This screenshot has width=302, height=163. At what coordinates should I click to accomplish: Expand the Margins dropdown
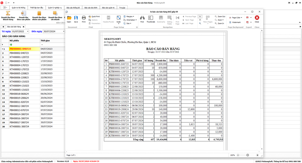(129, 16)
